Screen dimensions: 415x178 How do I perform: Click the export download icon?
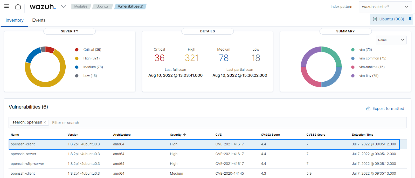(x=368, y=109)
